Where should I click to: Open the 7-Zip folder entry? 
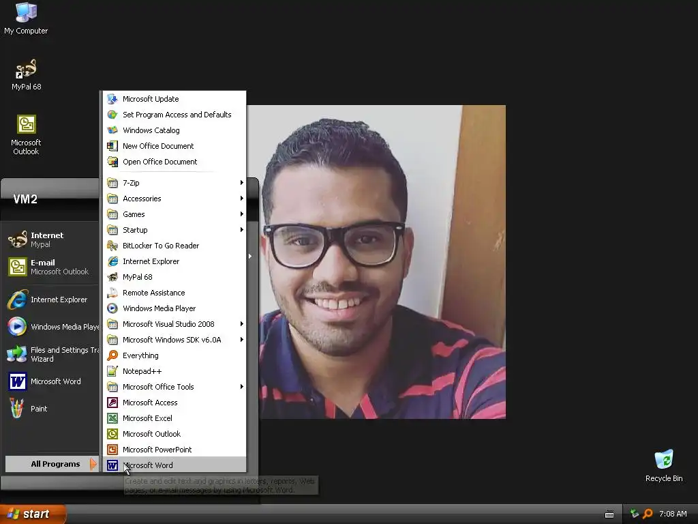(174, 183)
